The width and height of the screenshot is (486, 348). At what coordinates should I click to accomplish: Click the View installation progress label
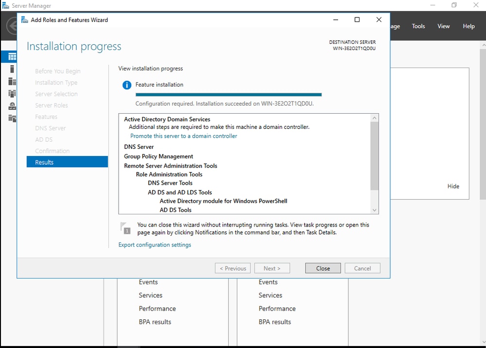[x=151, y=69]
